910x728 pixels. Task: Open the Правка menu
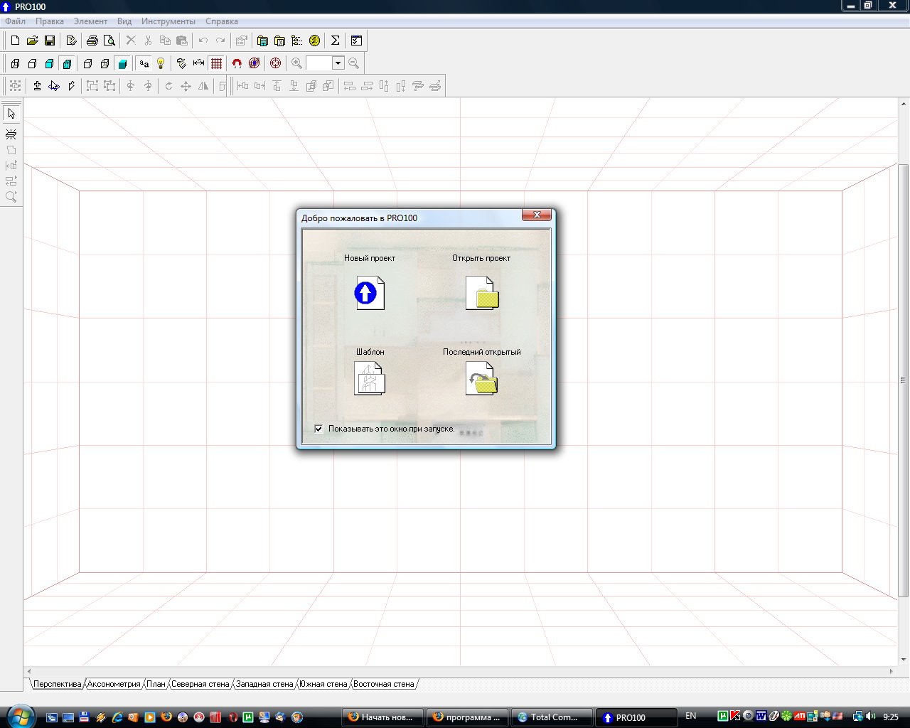pyautogui.click(x=50, y=21)
